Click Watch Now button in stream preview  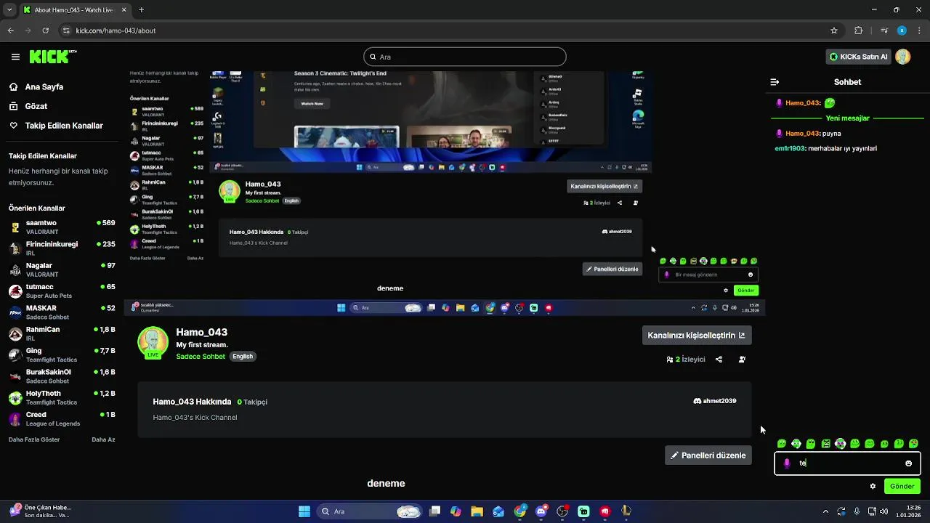click(312, 104)
